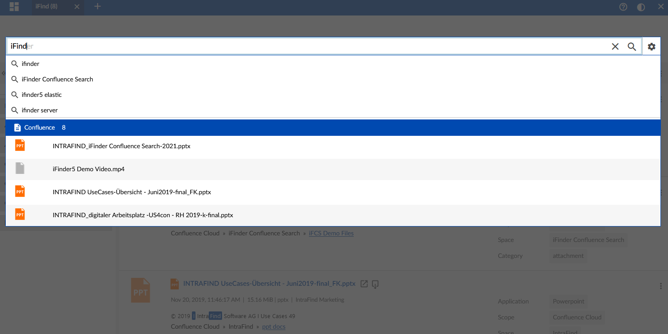The height and width of the screenshot is (334, 668).
Task: Open the iFCS Demo Files link
Action: click(331, 233)
